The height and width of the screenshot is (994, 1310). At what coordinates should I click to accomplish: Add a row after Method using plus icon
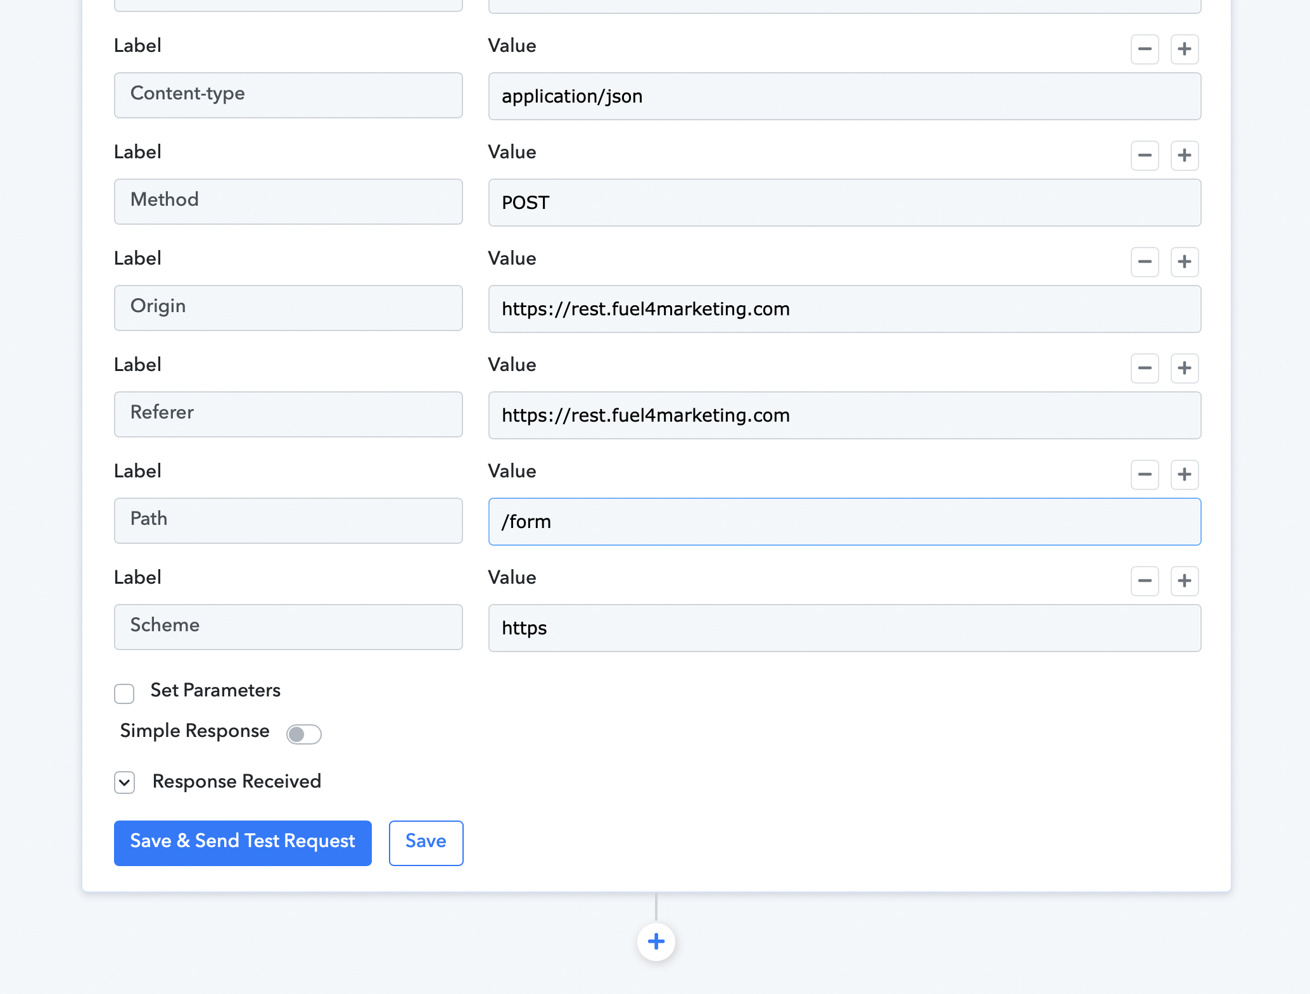point(1185,156)
